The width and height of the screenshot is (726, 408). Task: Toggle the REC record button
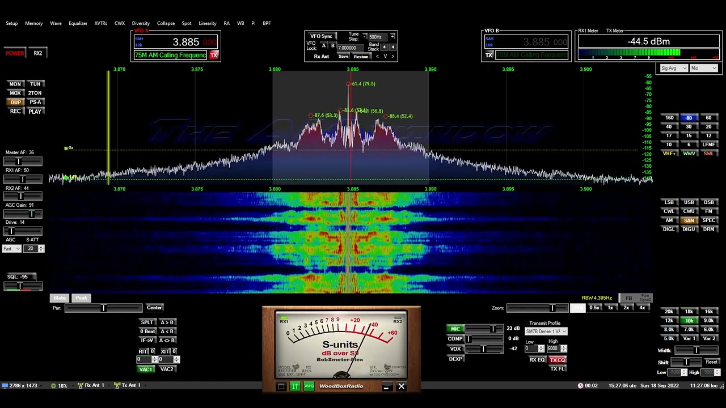tap(15, 112)
